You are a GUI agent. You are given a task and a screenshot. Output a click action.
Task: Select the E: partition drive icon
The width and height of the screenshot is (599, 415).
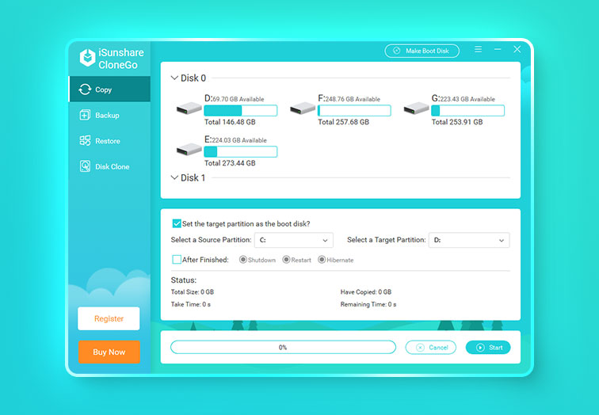click(189, 150)
